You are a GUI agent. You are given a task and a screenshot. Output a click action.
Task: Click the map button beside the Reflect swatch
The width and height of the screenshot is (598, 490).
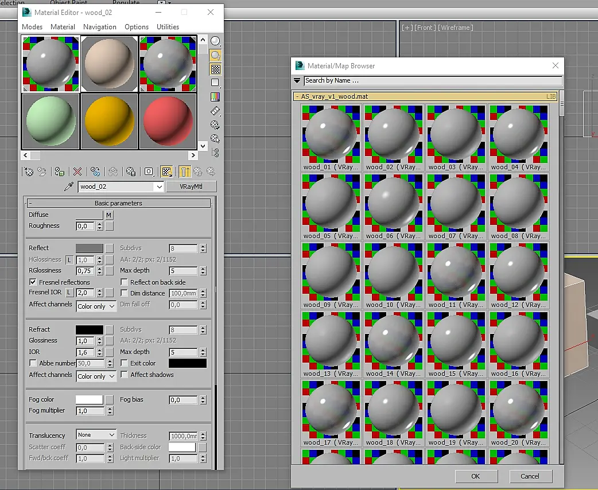point(110,248)
